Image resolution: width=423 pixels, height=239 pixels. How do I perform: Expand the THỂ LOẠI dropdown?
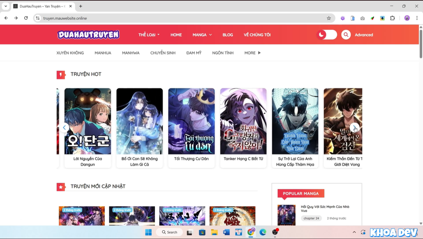point(149,35)
